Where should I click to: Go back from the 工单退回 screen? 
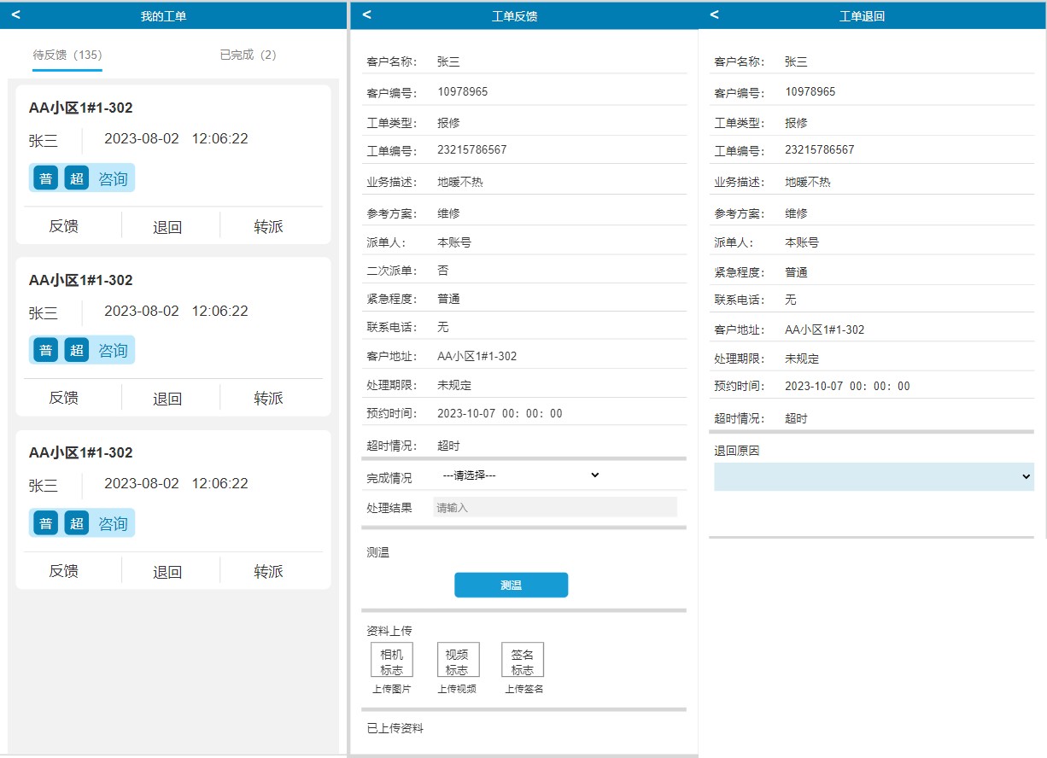pyautogui.click(x=715, y=15)
